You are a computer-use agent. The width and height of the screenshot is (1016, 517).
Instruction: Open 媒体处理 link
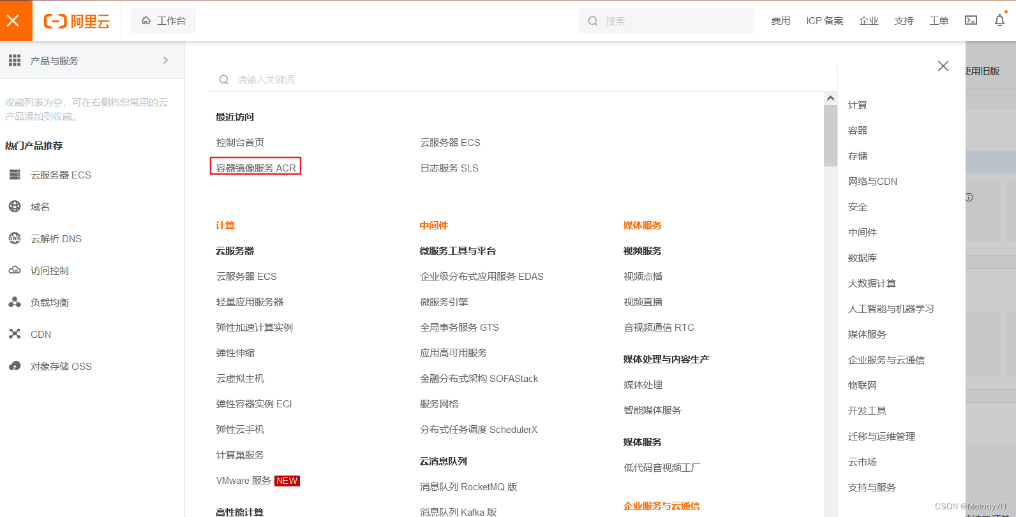[643, 384]
